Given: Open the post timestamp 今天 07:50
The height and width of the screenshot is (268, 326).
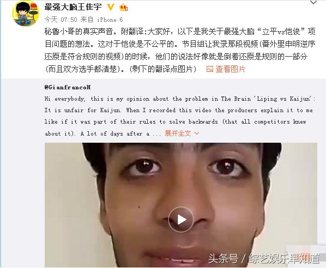Looking at the screenshot, I should tap(61, 20).
